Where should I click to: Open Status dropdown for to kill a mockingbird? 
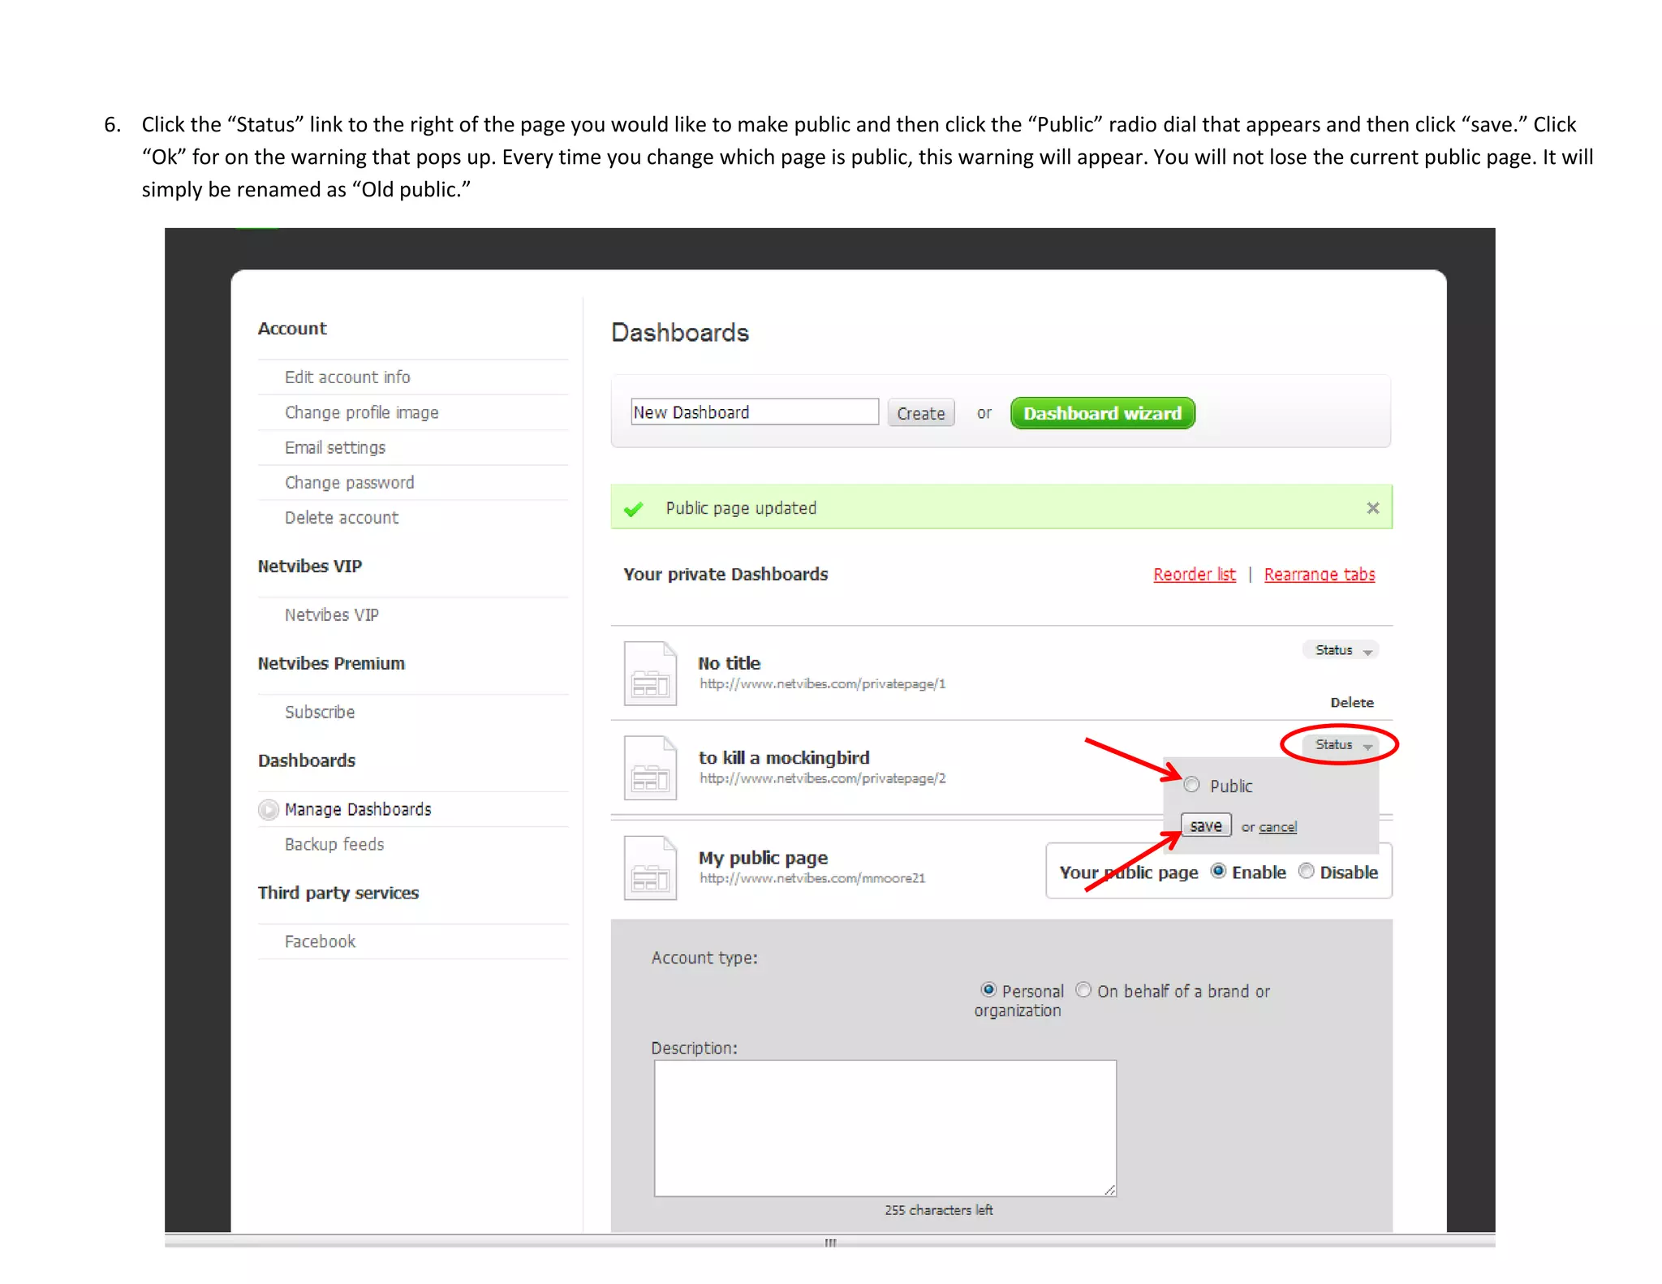pos(1342,744)
